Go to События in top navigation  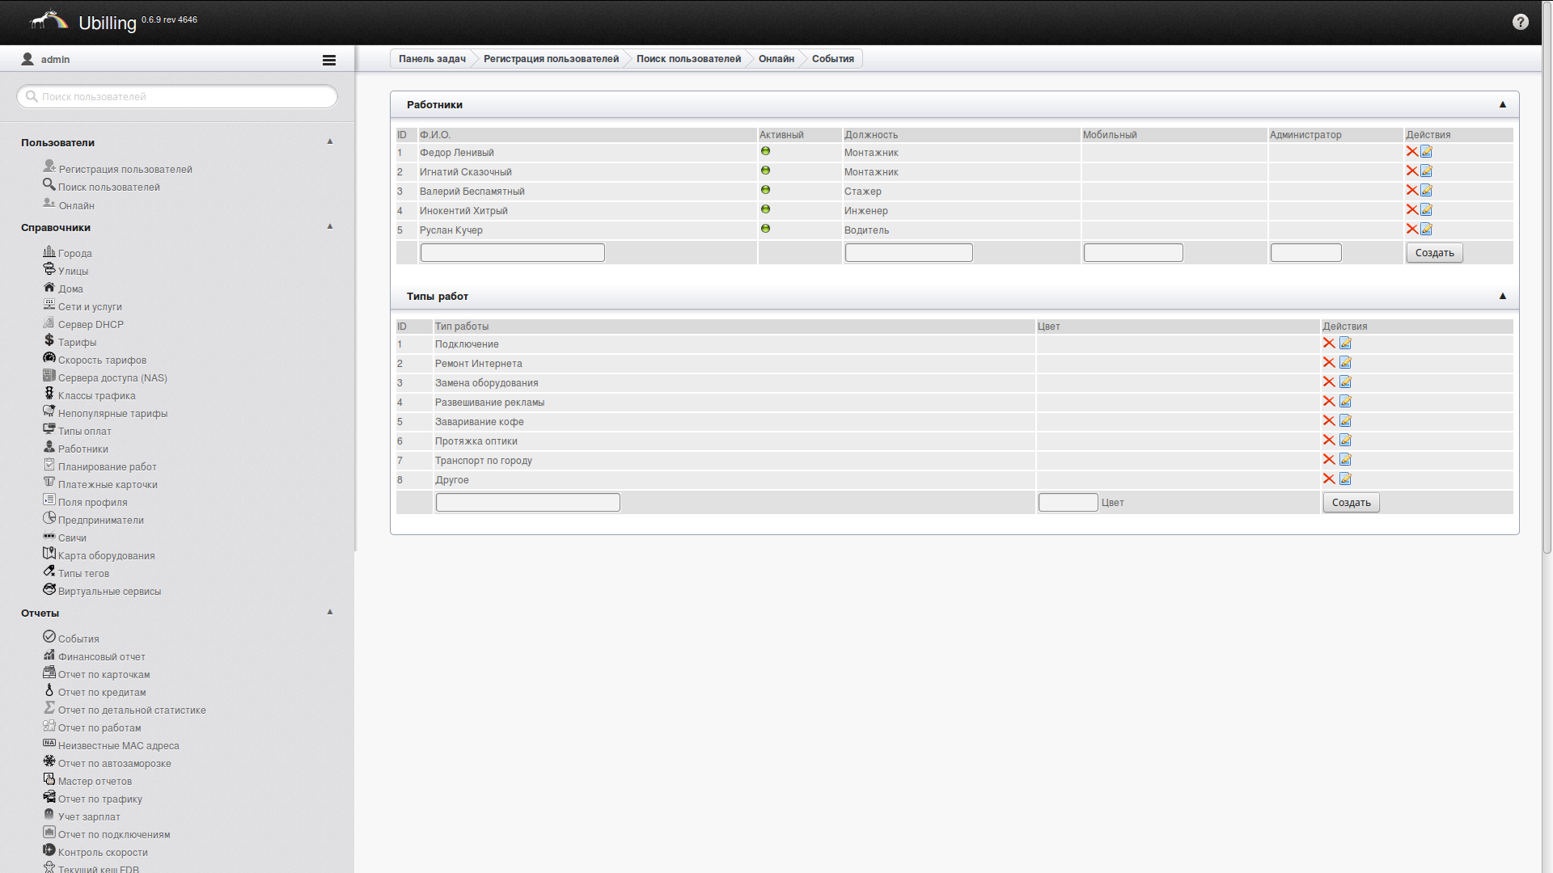click(832, 59)
